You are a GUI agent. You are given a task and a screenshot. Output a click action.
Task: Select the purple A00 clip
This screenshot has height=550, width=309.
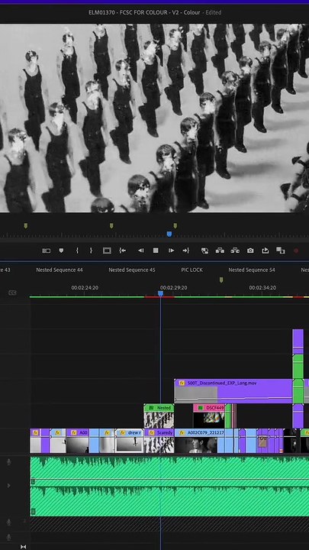coord(77,441)
